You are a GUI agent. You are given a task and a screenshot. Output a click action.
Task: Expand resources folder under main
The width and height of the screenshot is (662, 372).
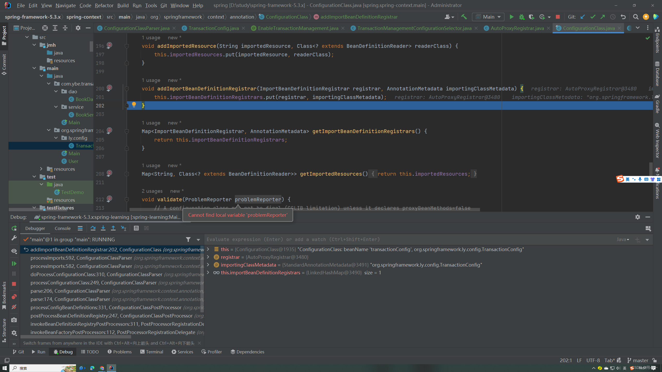(41, 169)
